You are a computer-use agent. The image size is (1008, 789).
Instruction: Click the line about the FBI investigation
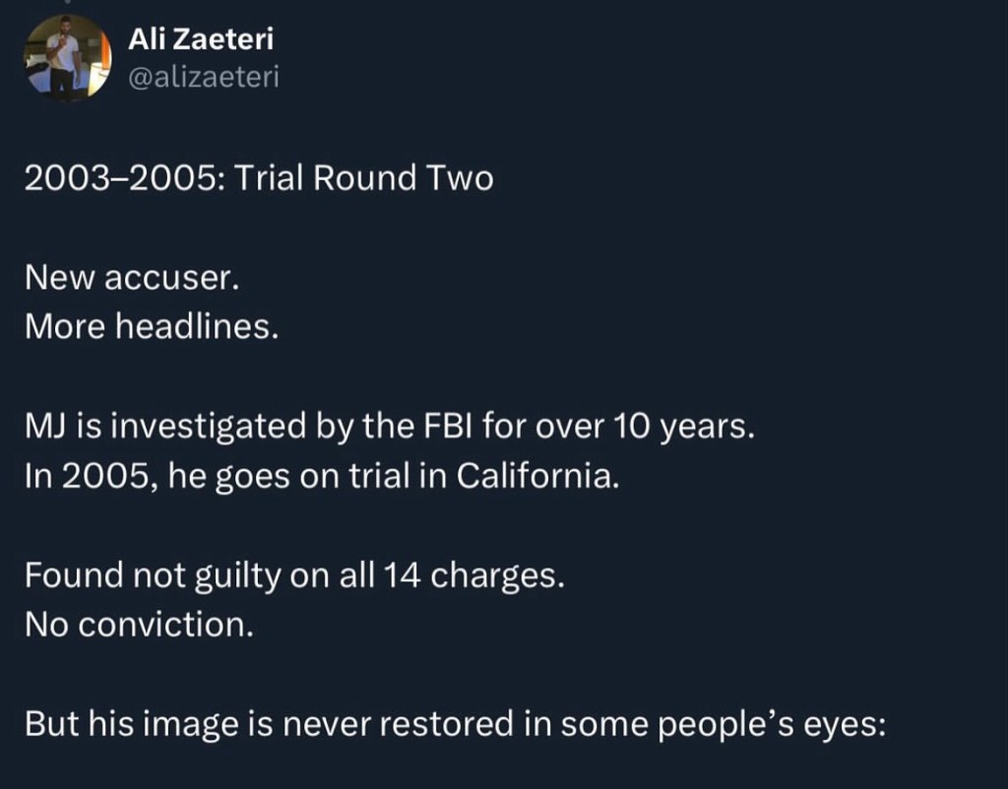(389, 427)
